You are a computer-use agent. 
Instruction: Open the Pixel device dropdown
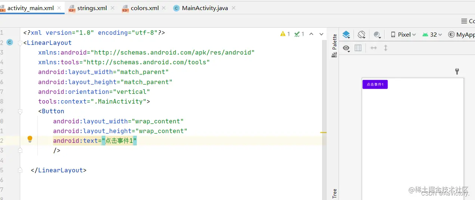[x=403, y=34]
